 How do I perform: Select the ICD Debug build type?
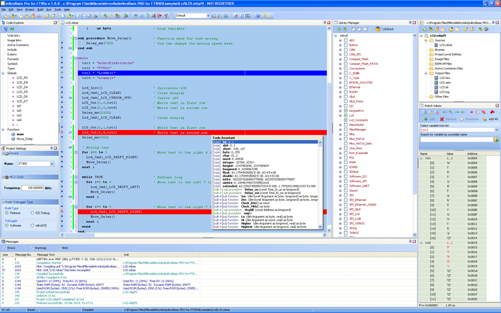pos(32,213)
